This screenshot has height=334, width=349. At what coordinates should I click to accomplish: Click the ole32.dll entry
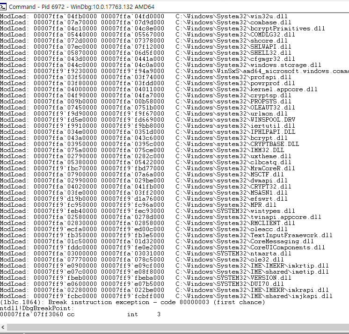coord(142,260)
